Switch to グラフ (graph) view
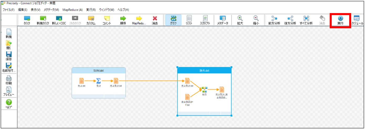The image size is (365, 129). [173, 20]
